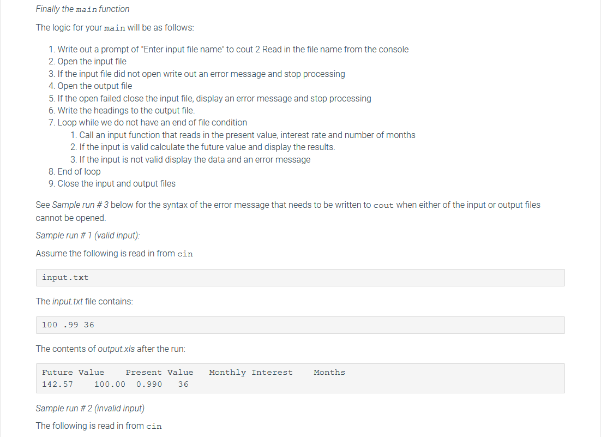
Task: Click the 'Sample run # 2 (invalid input)' label
Action: pyautogui.click(x=90, y=408)
